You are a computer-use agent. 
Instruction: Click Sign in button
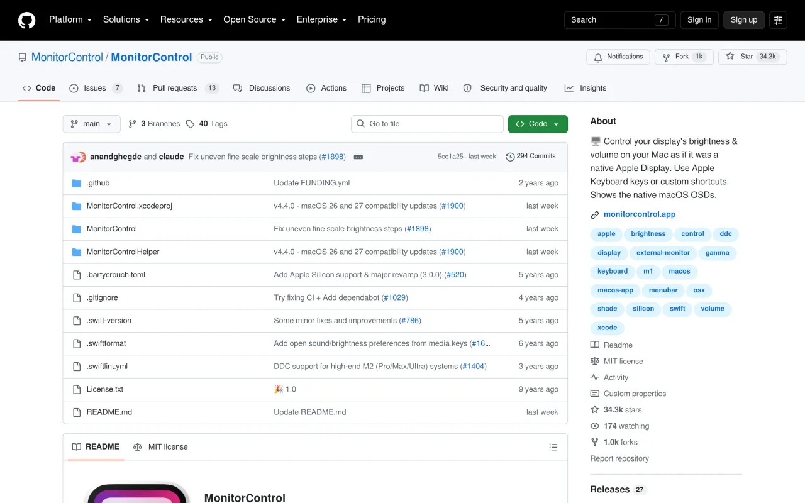tap(699, 20)
